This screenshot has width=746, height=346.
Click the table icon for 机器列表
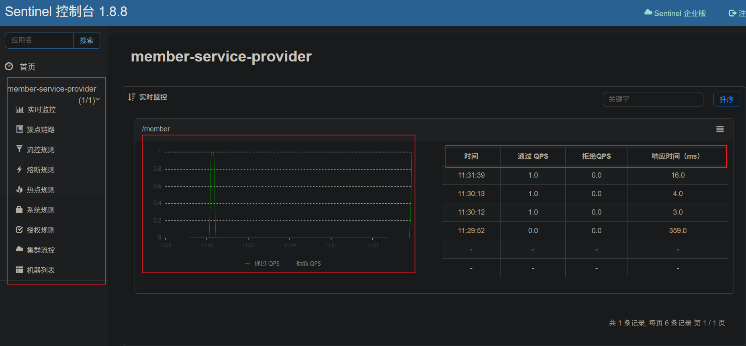(x=19, y=270)
